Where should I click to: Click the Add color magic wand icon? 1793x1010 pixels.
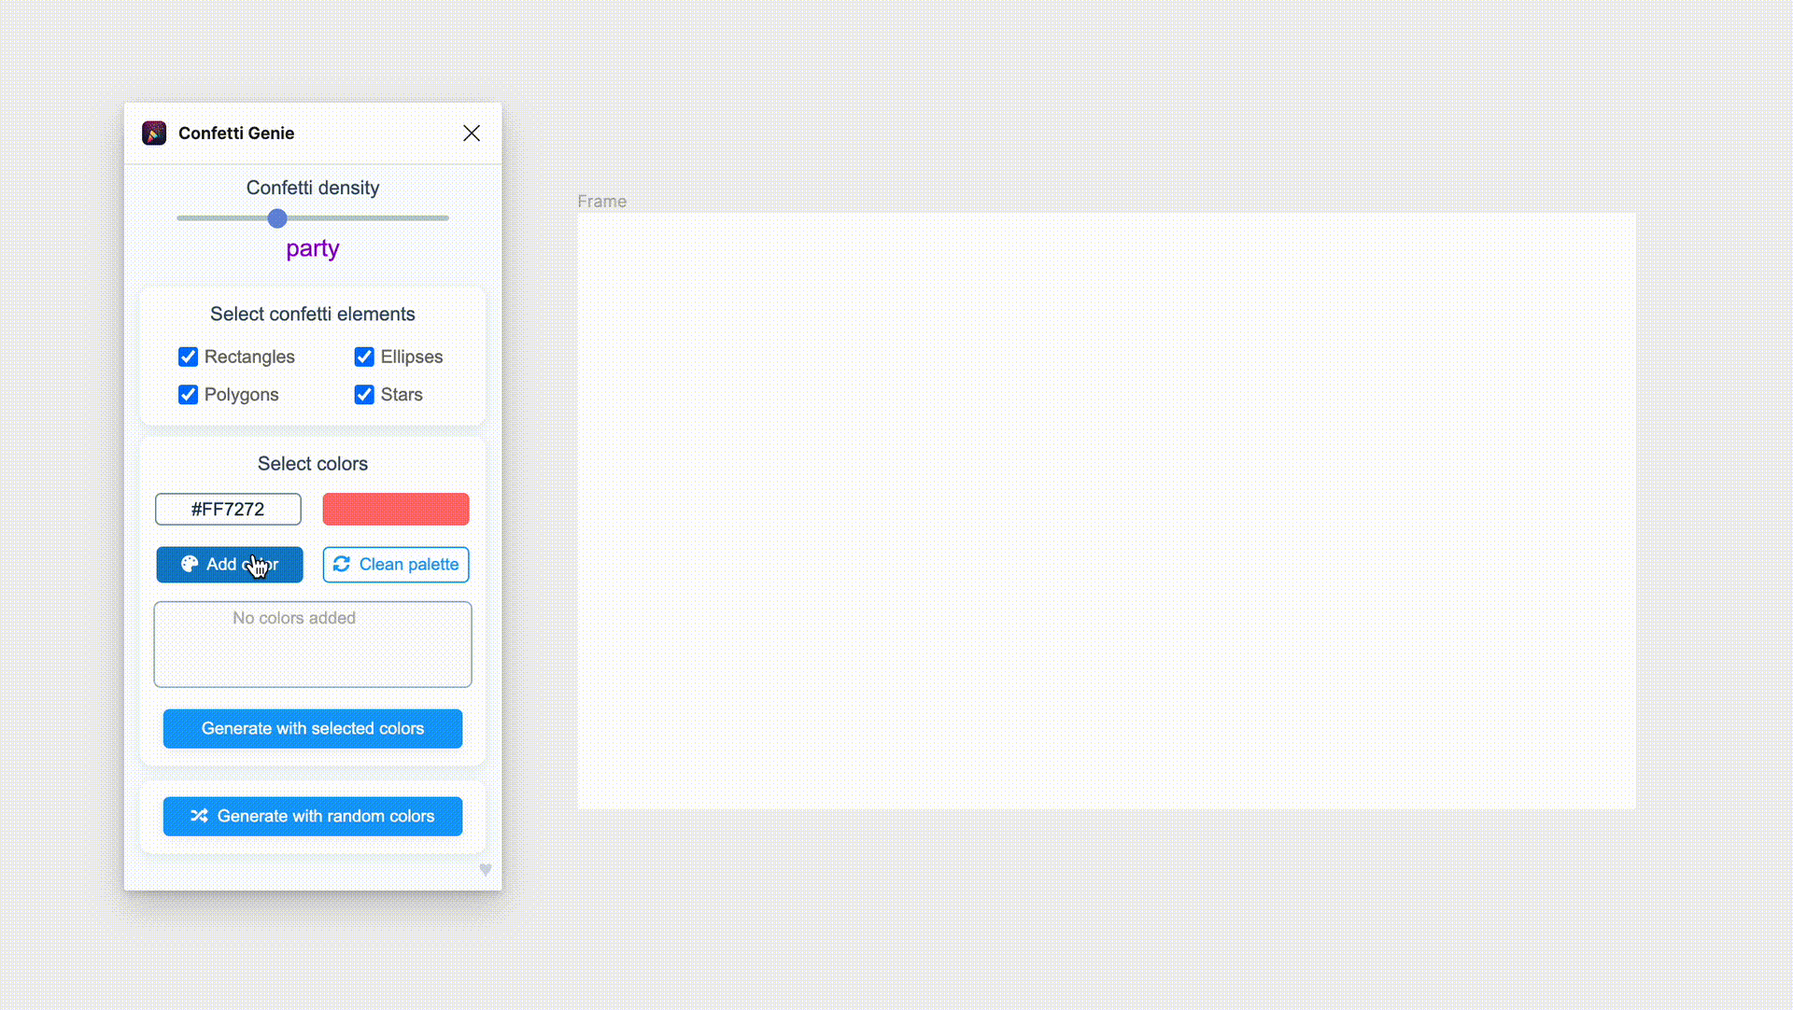pos(189,564)
